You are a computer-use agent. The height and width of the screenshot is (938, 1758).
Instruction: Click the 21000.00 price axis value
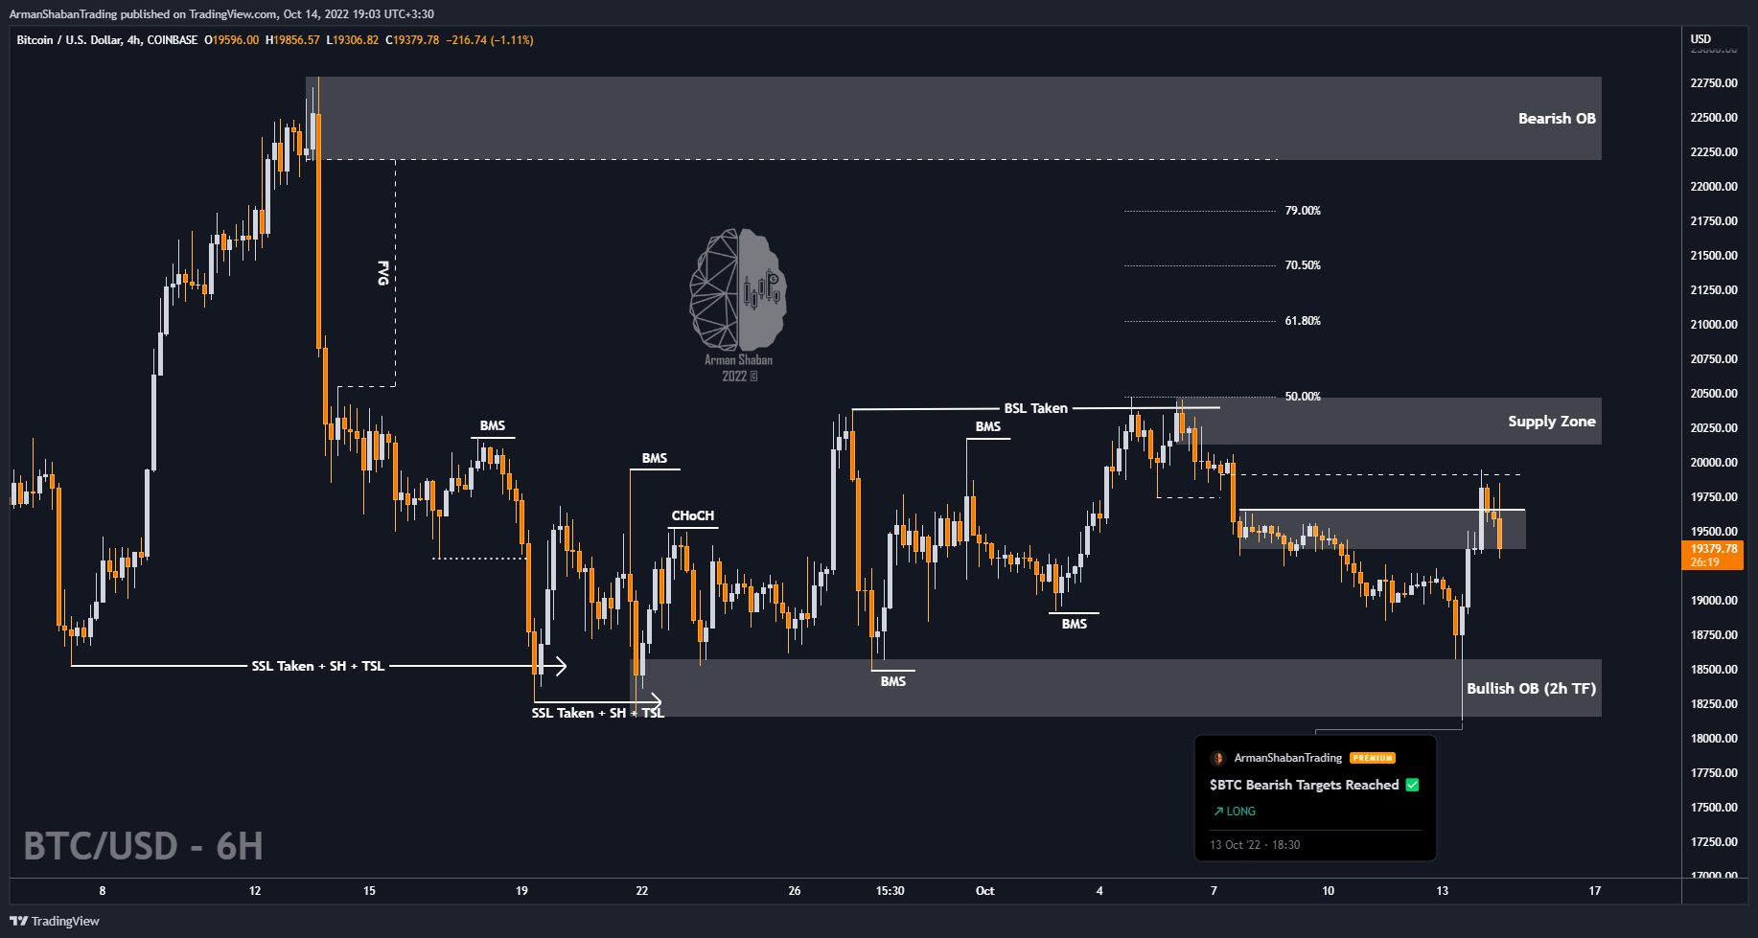tap(1714, 325)
